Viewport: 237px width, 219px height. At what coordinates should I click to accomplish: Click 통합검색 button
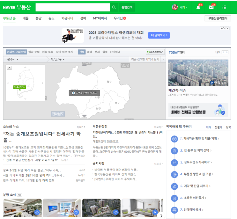pyautogui.click(x=127, y=7)
